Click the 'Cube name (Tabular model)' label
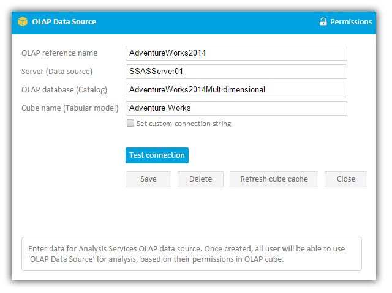This screenshot has height=293, width=392. point(70,108)
